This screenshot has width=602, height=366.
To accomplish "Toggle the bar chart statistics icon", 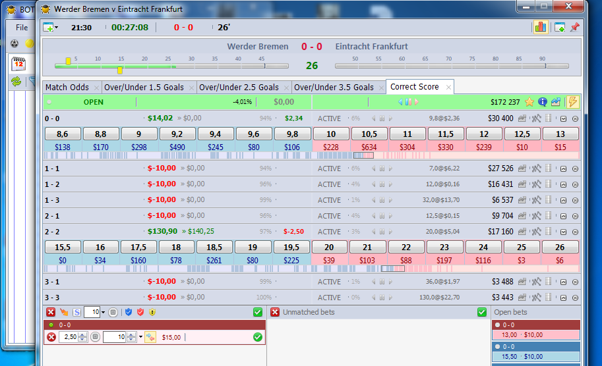I will point(541,27).
